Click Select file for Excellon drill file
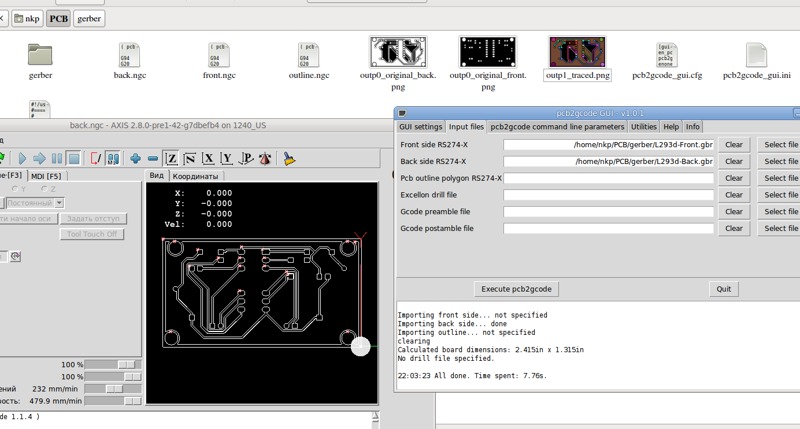 (x=780, y=195)
